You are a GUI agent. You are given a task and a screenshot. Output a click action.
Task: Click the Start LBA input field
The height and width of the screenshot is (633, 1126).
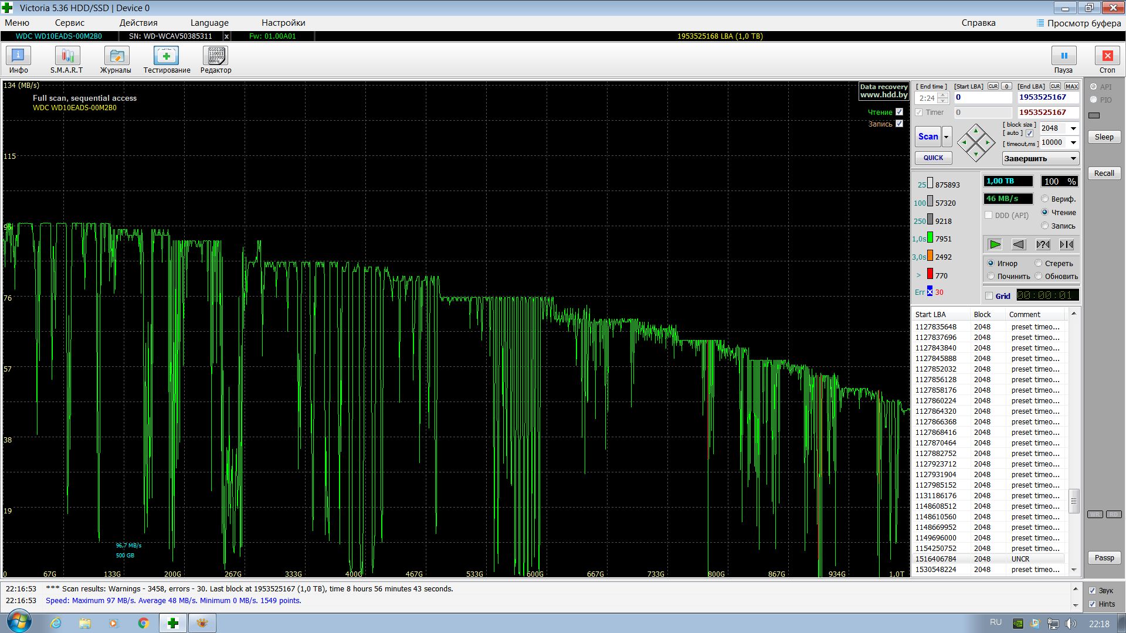click(982, 97)
